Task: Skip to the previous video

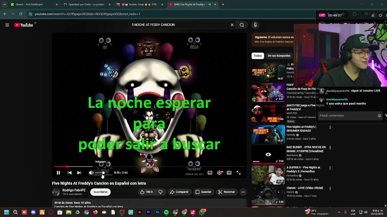Action: 70,173
